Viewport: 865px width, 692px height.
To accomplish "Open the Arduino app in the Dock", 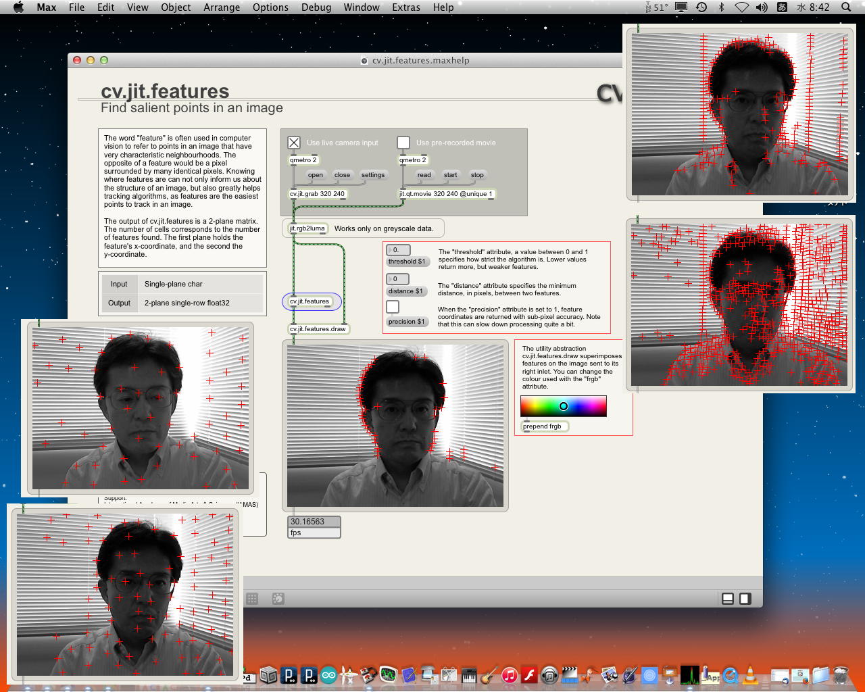I will pos(328,674).
